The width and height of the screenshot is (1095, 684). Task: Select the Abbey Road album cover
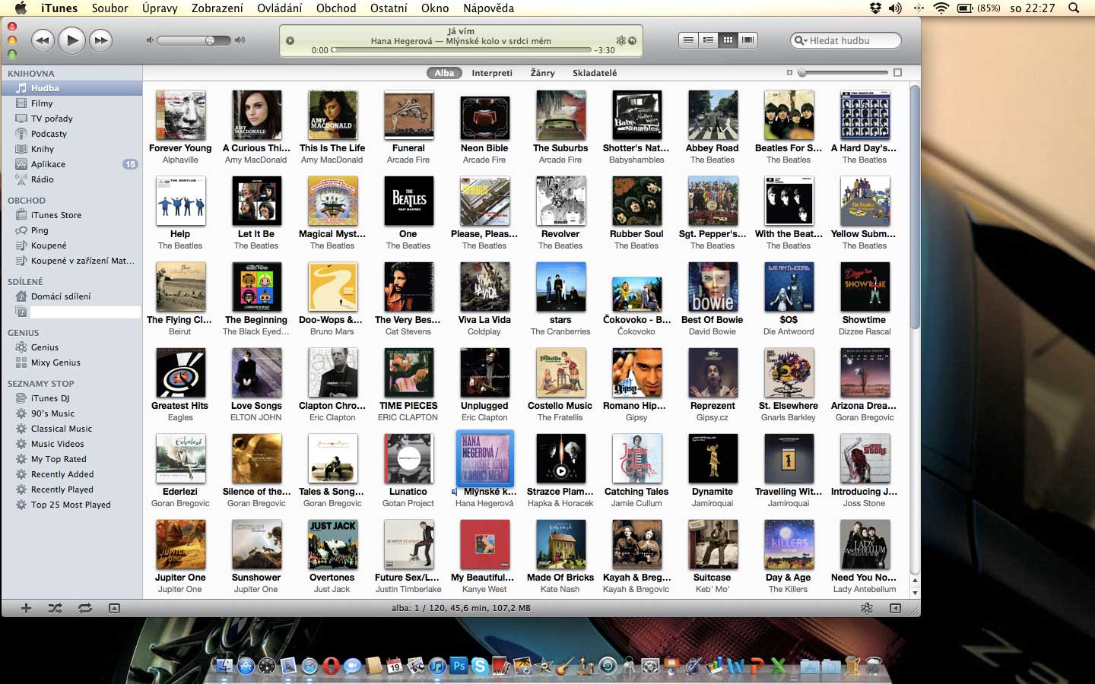713,116
